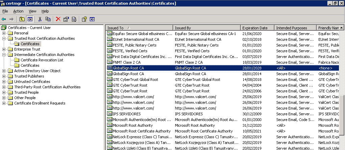
Task: Click certificate icon for FESTE, Verified Certs
Action: point(110,51)
